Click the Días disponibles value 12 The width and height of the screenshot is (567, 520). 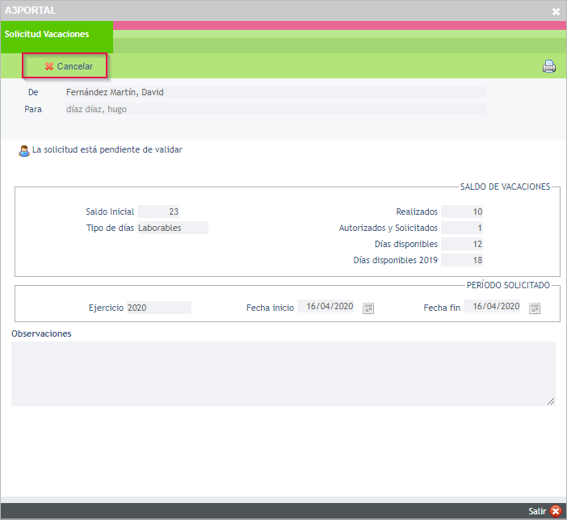(x=462, y=244)
